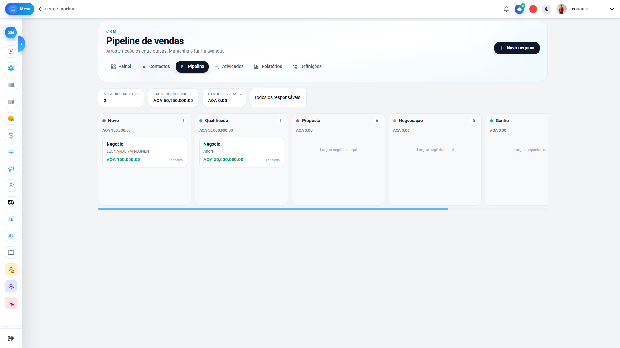Viewport: 620px width, 348px height.
Task: Select the Pipeline tab
Action: (192, 67)
